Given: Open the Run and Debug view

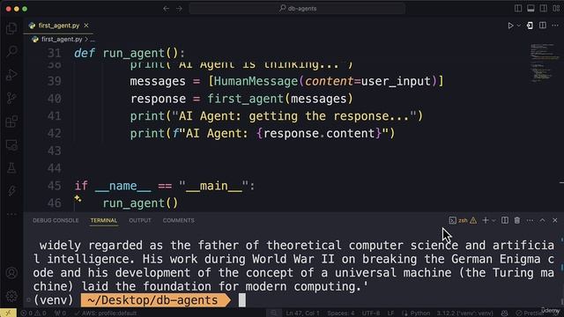Looking at the screenshot, I should tap(11, 75).
